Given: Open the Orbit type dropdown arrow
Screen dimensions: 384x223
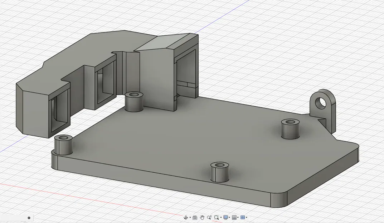Looking at the screenshot, I should [190, 217].
